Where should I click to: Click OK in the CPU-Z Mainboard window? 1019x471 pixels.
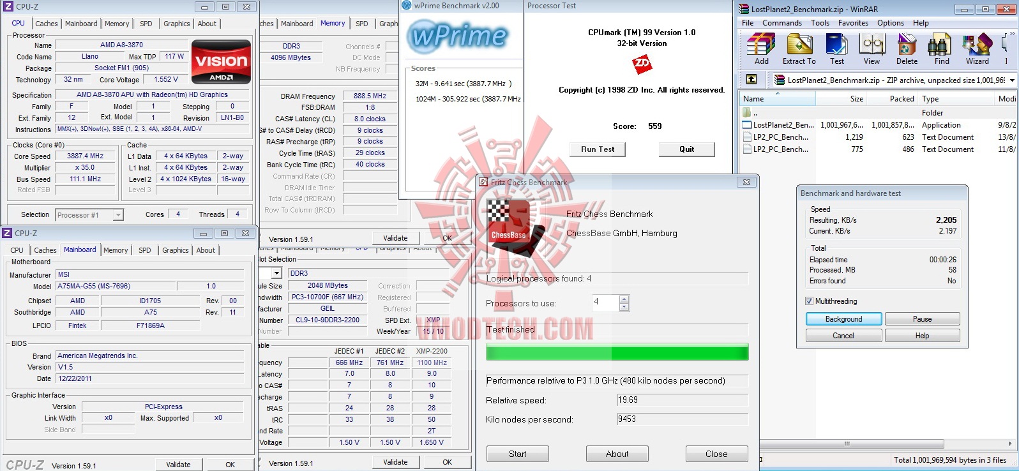pos(230,465)
